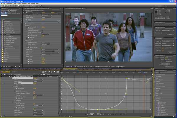Open the Active Camera view dropdown
This screenshot has height=118, width=177.
[x=105, y=66]
